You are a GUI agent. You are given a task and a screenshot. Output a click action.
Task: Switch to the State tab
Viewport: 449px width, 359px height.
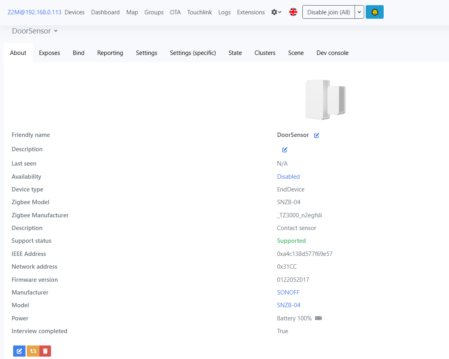click(235, 53)
